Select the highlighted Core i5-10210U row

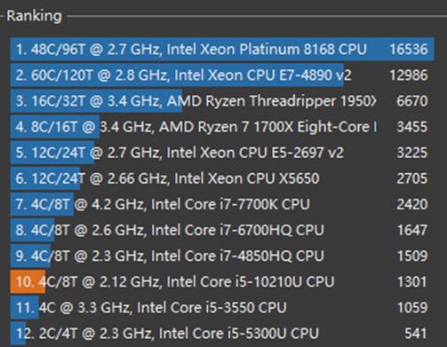click(222, 281)
